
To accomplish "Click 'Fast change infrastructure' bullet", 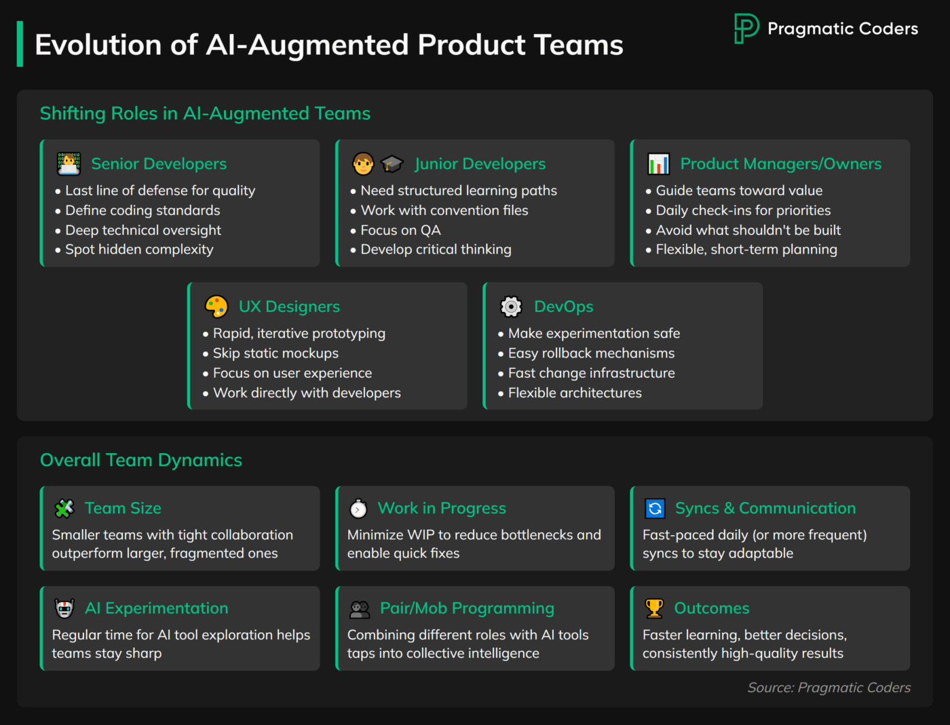I will (591, 373).
